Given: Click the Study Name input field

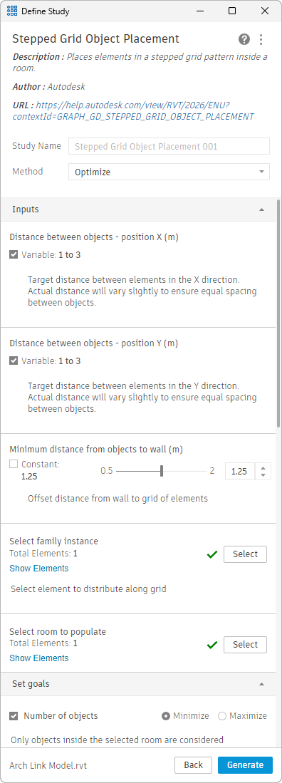Looking at the screenshot, I should coord(169,146).
